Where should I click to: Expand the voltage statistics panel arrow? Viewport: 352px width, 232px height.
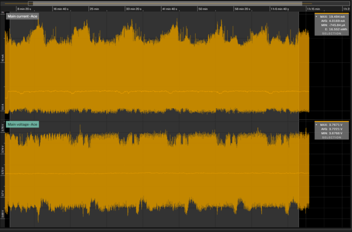tap(317, 125)
